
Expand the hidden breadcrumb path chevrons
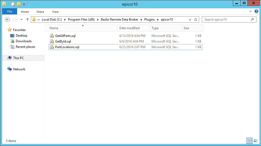(x=39, y=20)
